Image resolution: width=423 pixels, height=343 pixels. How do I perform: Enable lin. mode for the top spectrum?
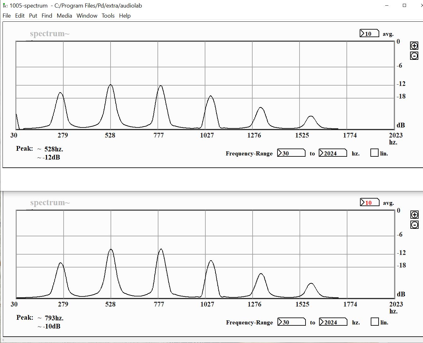click(x=374, y=153)
